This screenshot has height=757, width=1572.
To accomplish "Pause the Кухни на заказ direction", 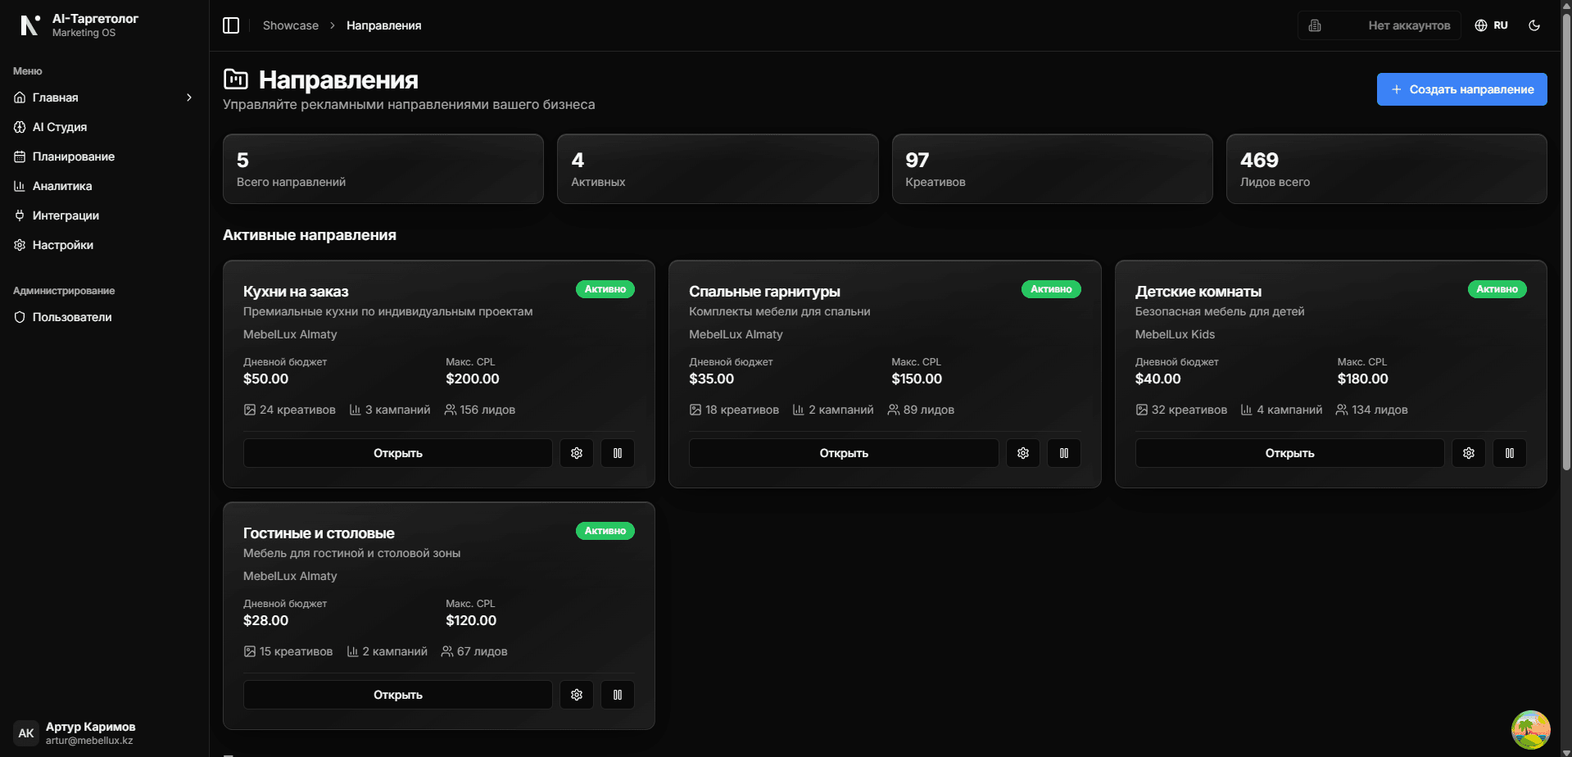I will click(x=618, y=453).
